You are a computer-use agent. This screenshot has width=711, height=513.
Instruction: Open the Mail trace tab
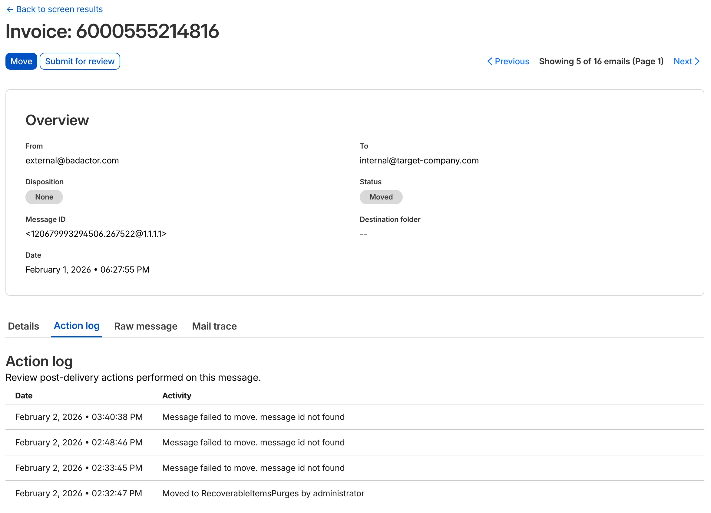pos(214,326)
